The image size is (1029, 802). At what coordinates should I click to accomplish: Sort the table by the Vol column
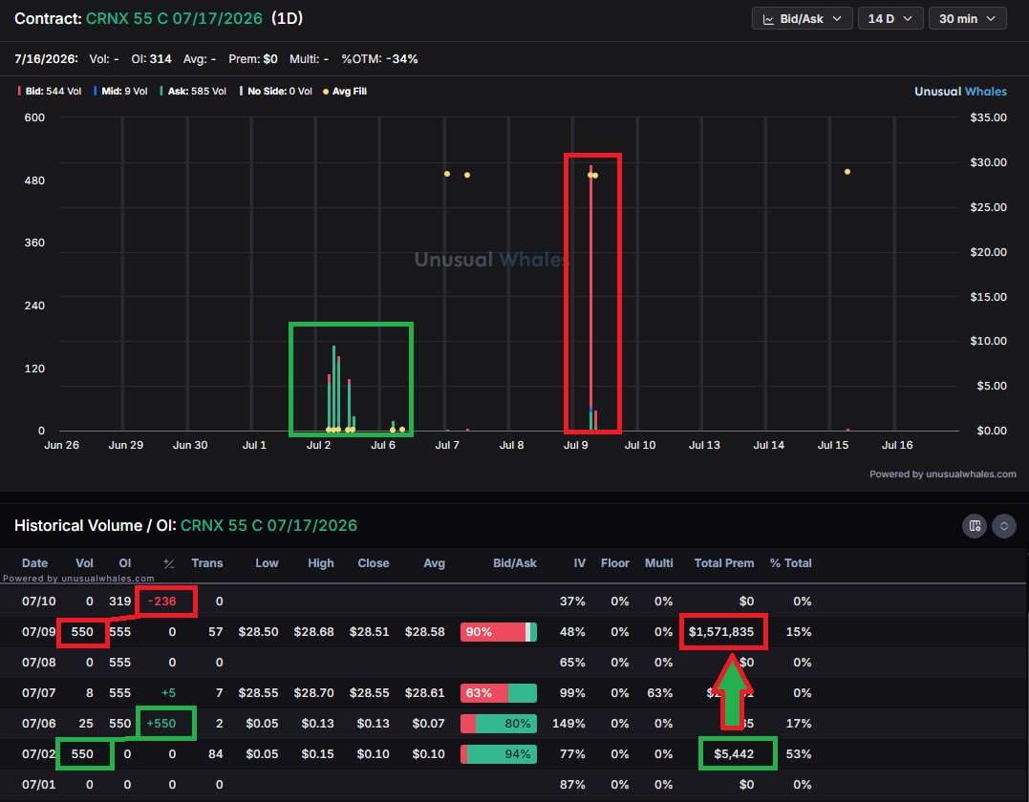pos(85,563)
